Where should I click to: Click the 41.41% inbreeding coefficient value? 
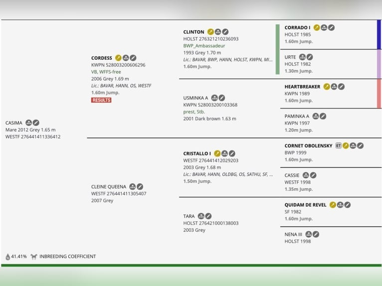[19, 257]
